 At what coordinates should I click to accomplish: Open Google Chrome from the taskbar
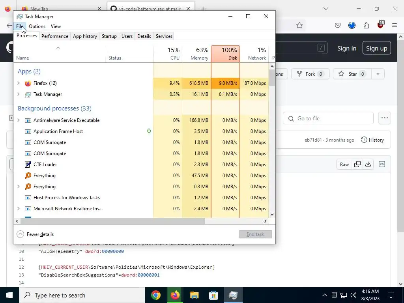(156, 295)
